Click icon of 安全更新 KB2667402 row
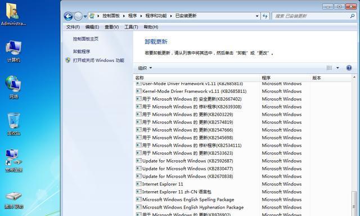Viewport: 360px width, 216px height. 138,99
